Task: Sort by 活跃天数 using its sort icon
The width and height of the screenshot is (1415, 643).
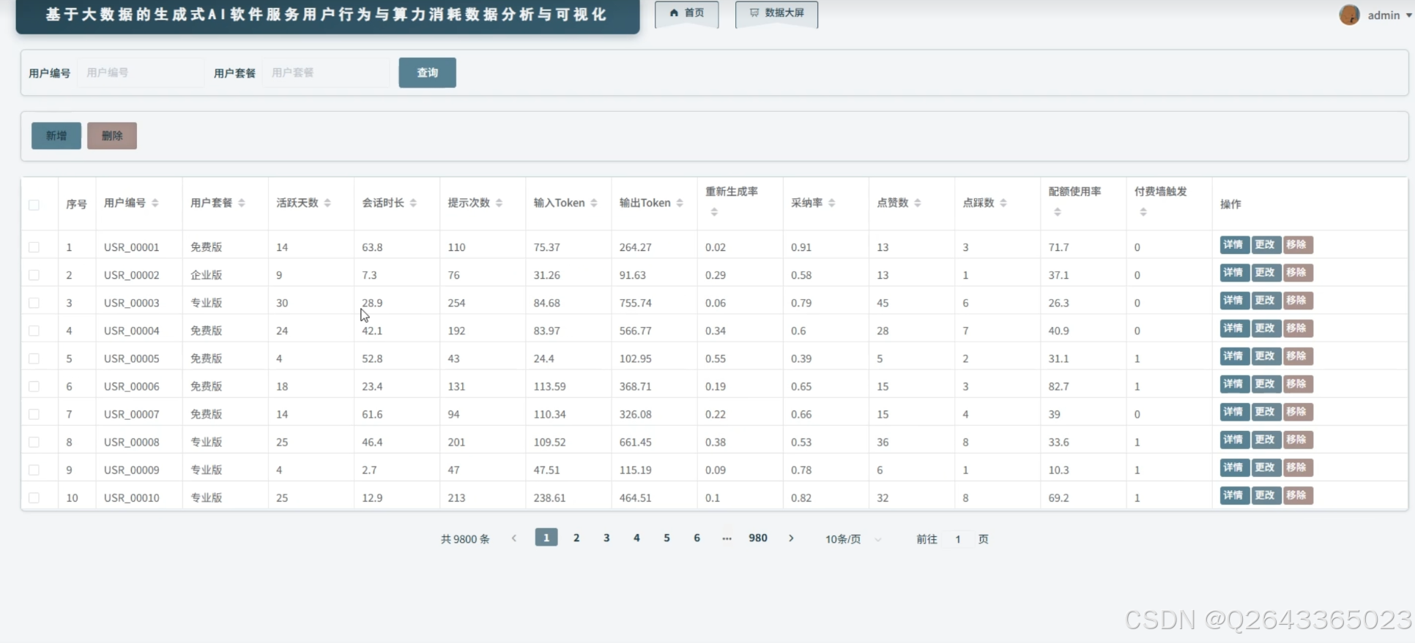Action: pos(327,203)
